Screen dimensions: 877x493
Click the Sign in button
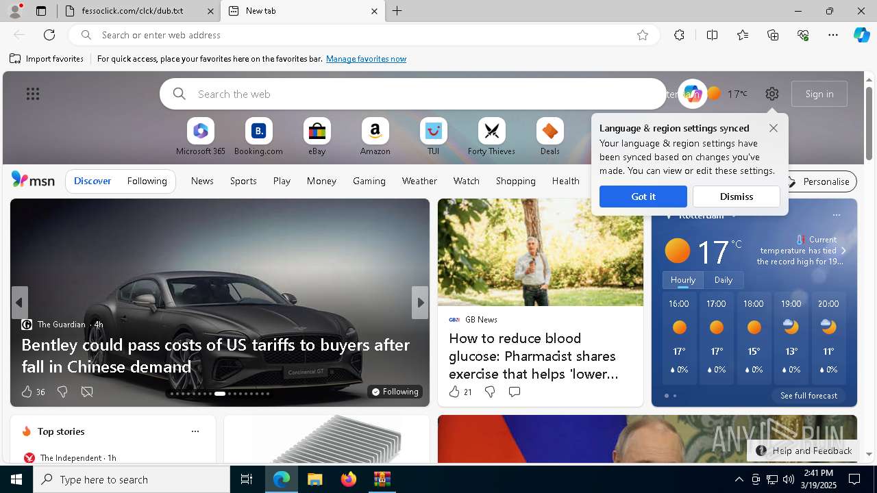click(x=819, y=94)
